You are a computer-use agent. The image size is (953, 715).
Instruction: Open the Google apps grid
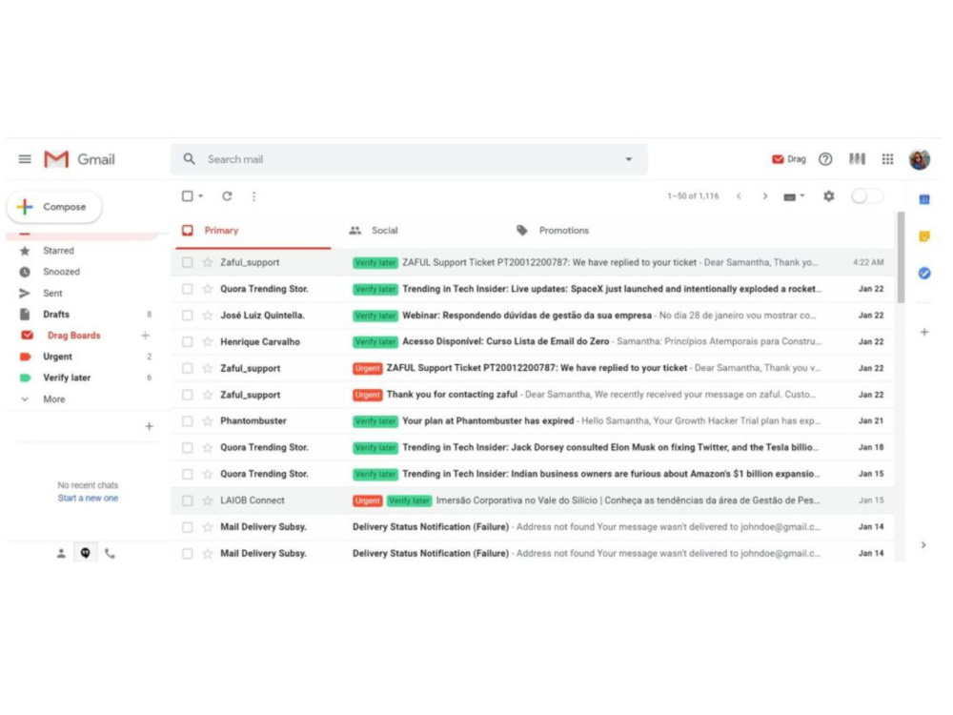click(x=887, y=159)
